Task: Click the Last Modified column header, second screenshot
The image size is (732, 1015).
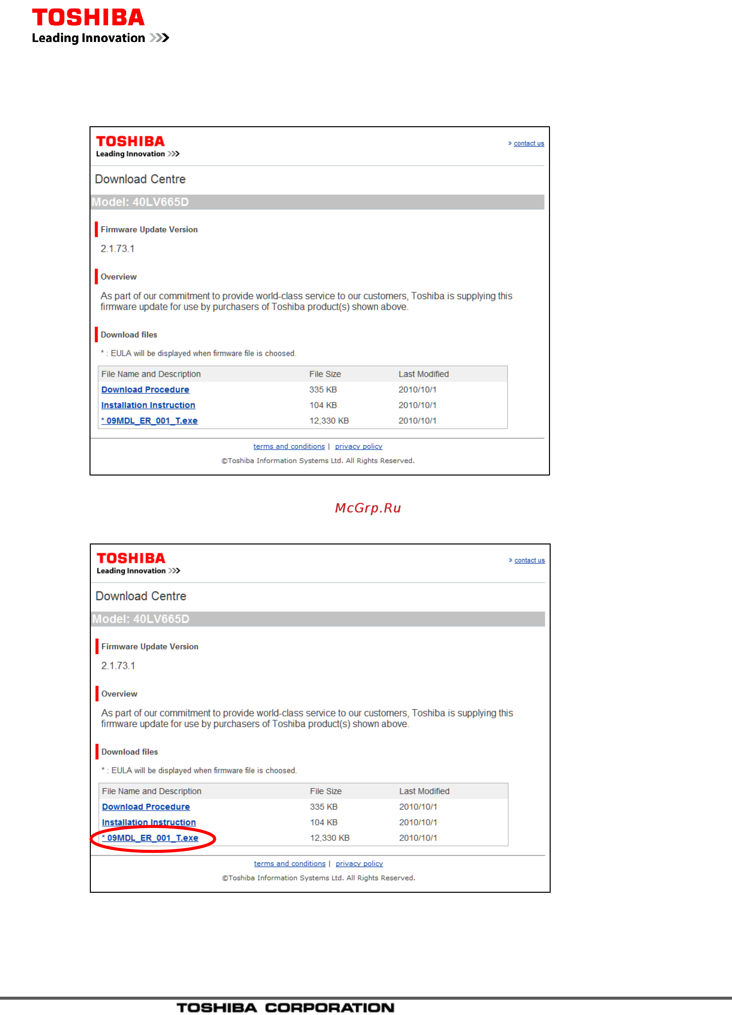Action: [x=424, y=791]
